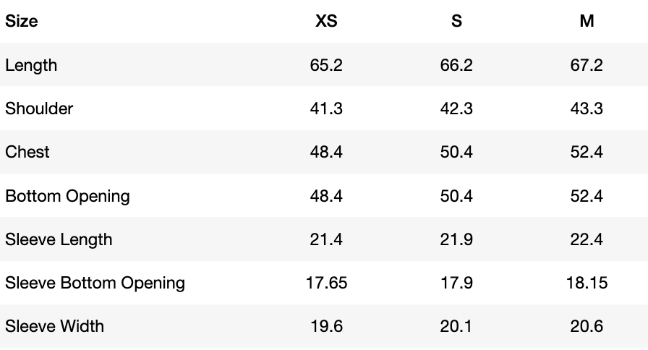The image size is (648, 350).
Task: Select the Sleeve Width row label
Action: point(54,326)
